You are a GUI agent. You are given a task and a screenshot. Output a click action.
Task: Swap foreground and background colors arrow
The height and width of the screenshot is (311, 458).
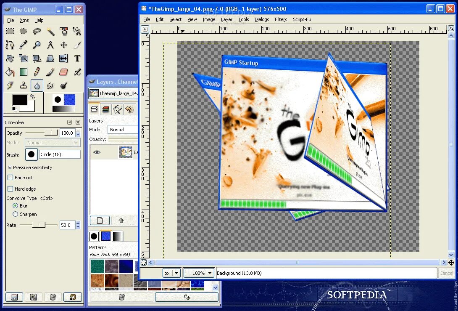click(32, 96)
